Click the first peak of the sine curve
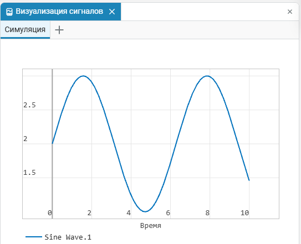301x244 pixels. tap(83, 76)
